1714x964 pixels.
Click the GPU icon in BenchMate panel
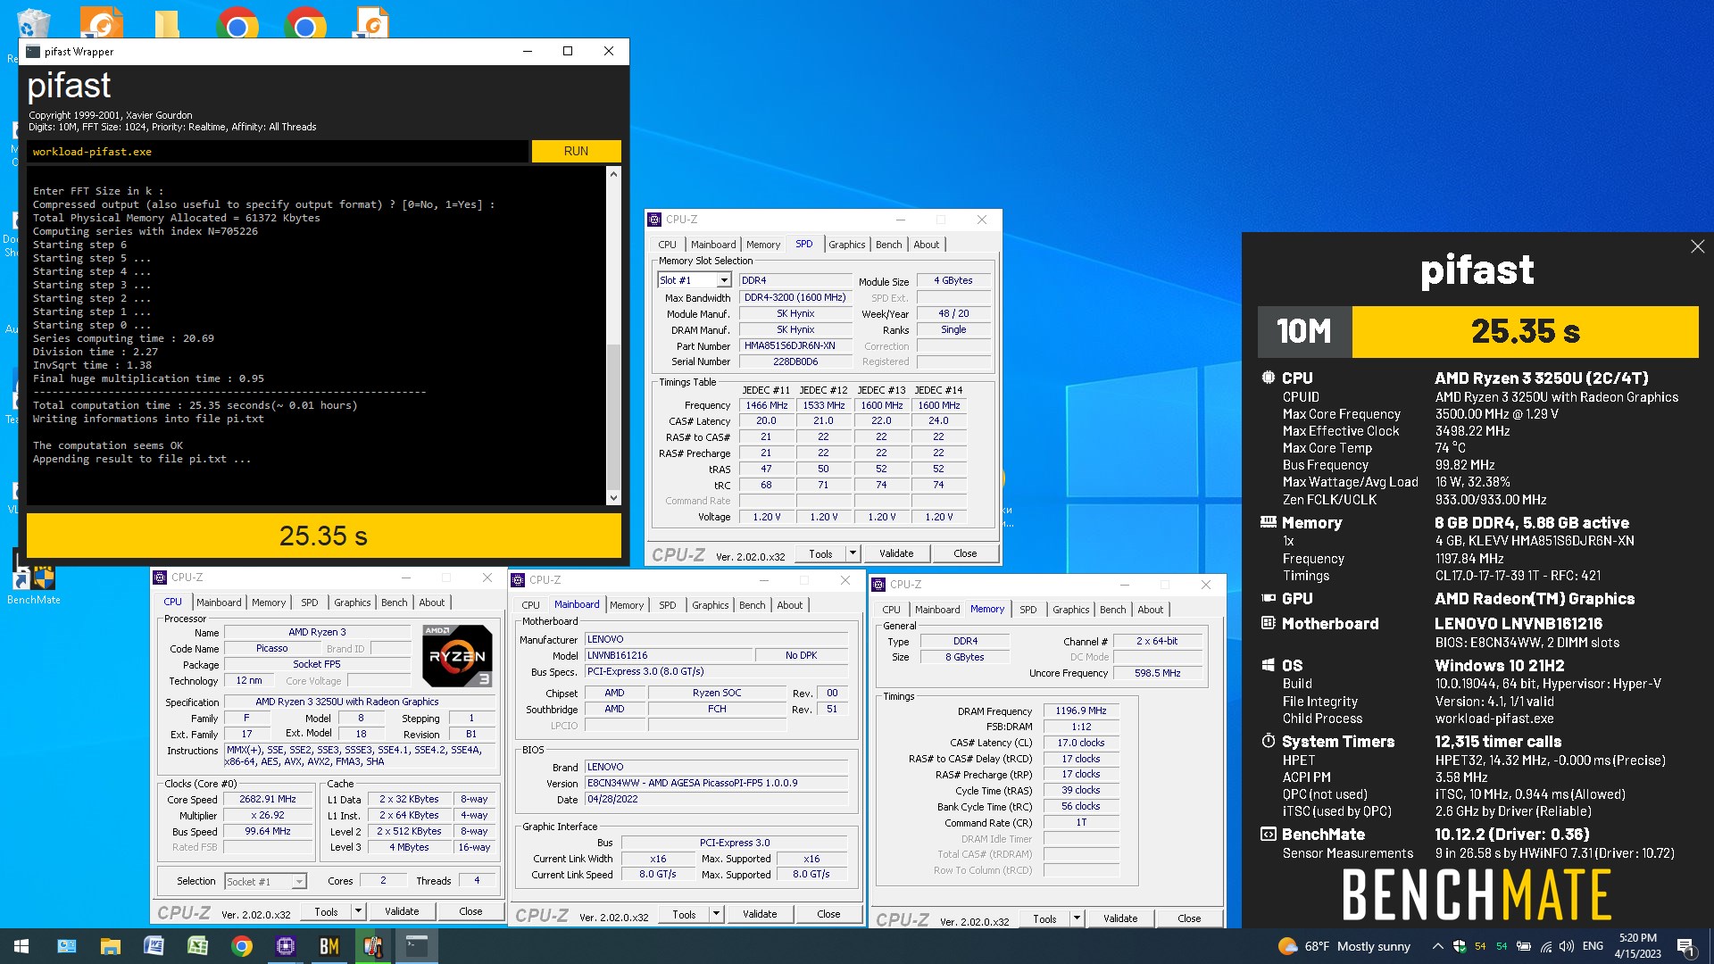1268,598
